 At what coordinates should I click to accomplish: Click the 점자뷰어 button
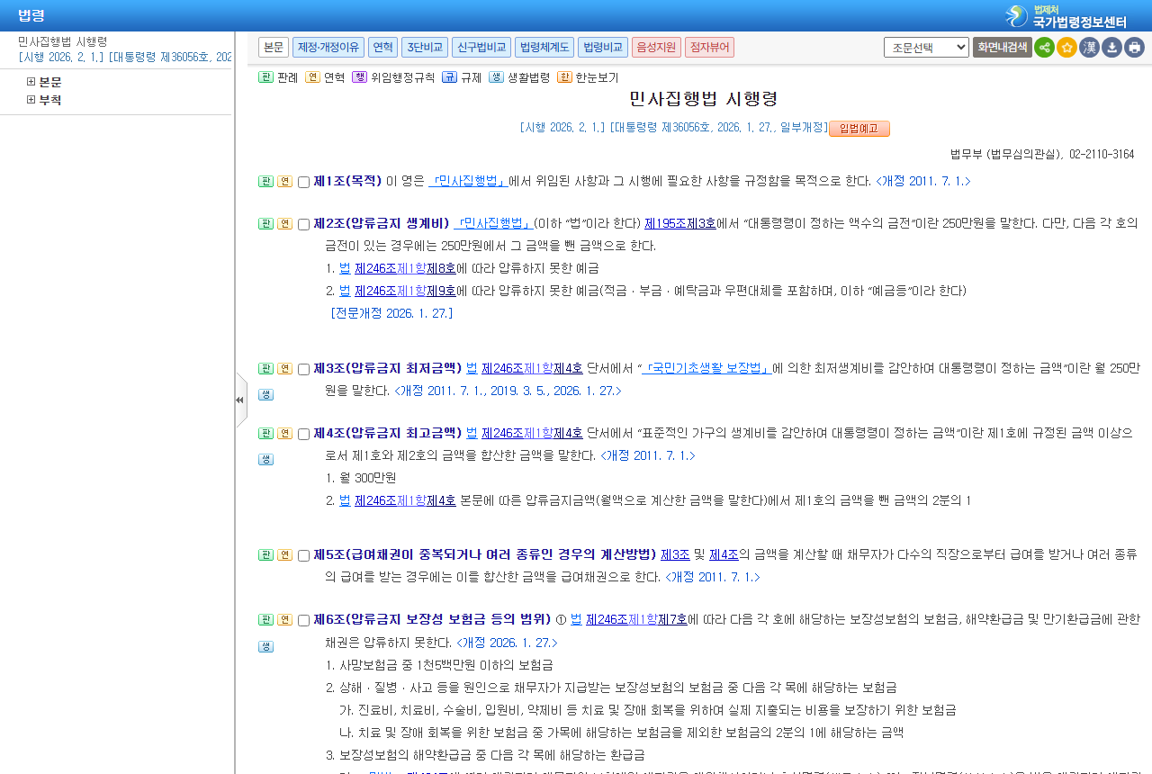tap(709, 47)
